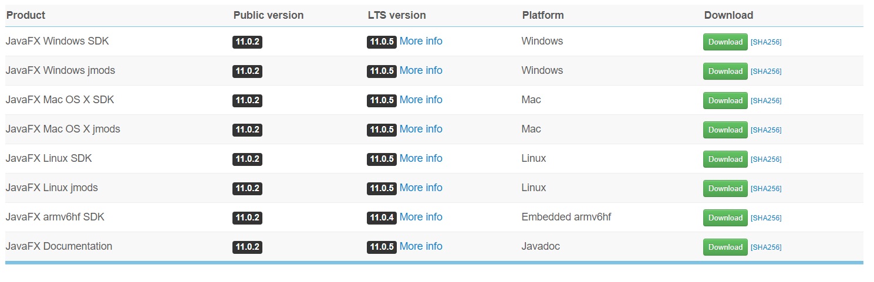Select the JavaFX Mac OS X SDK text
Viewport: 874px width, 282px height.
click(x=60, y=100)
